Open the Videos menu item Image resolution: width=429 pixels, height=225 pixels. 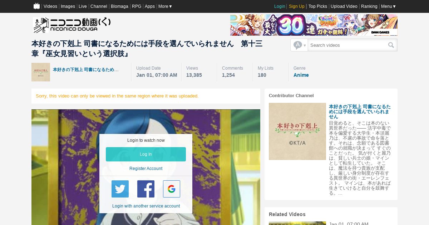click(50, 6)
